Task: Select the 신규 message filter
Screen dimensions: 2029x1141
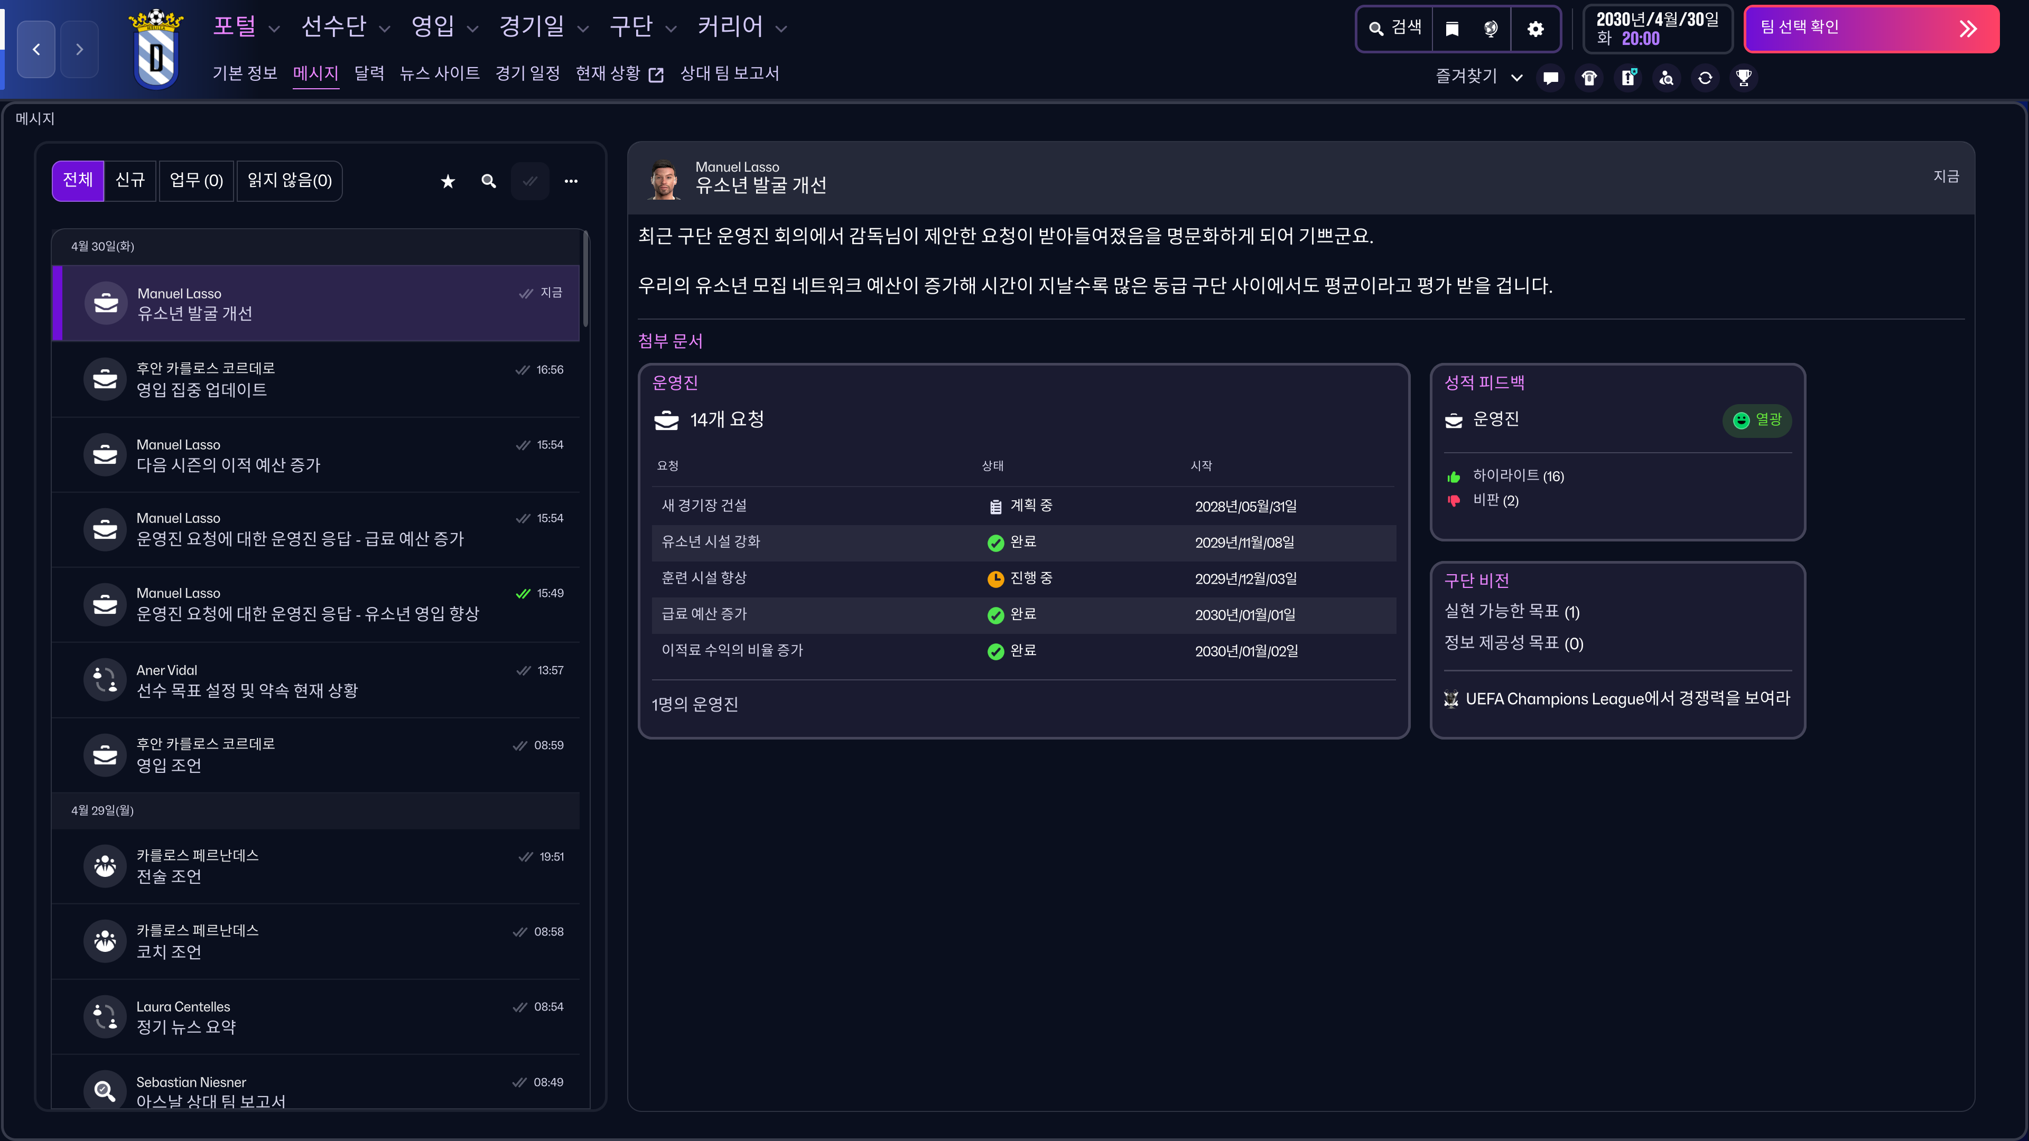Action: point(130,181)
